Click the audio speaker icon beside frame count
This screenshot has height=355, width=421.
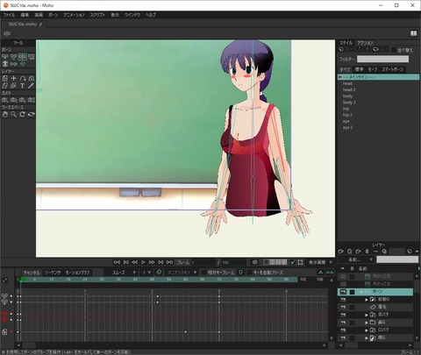(254, 262)
